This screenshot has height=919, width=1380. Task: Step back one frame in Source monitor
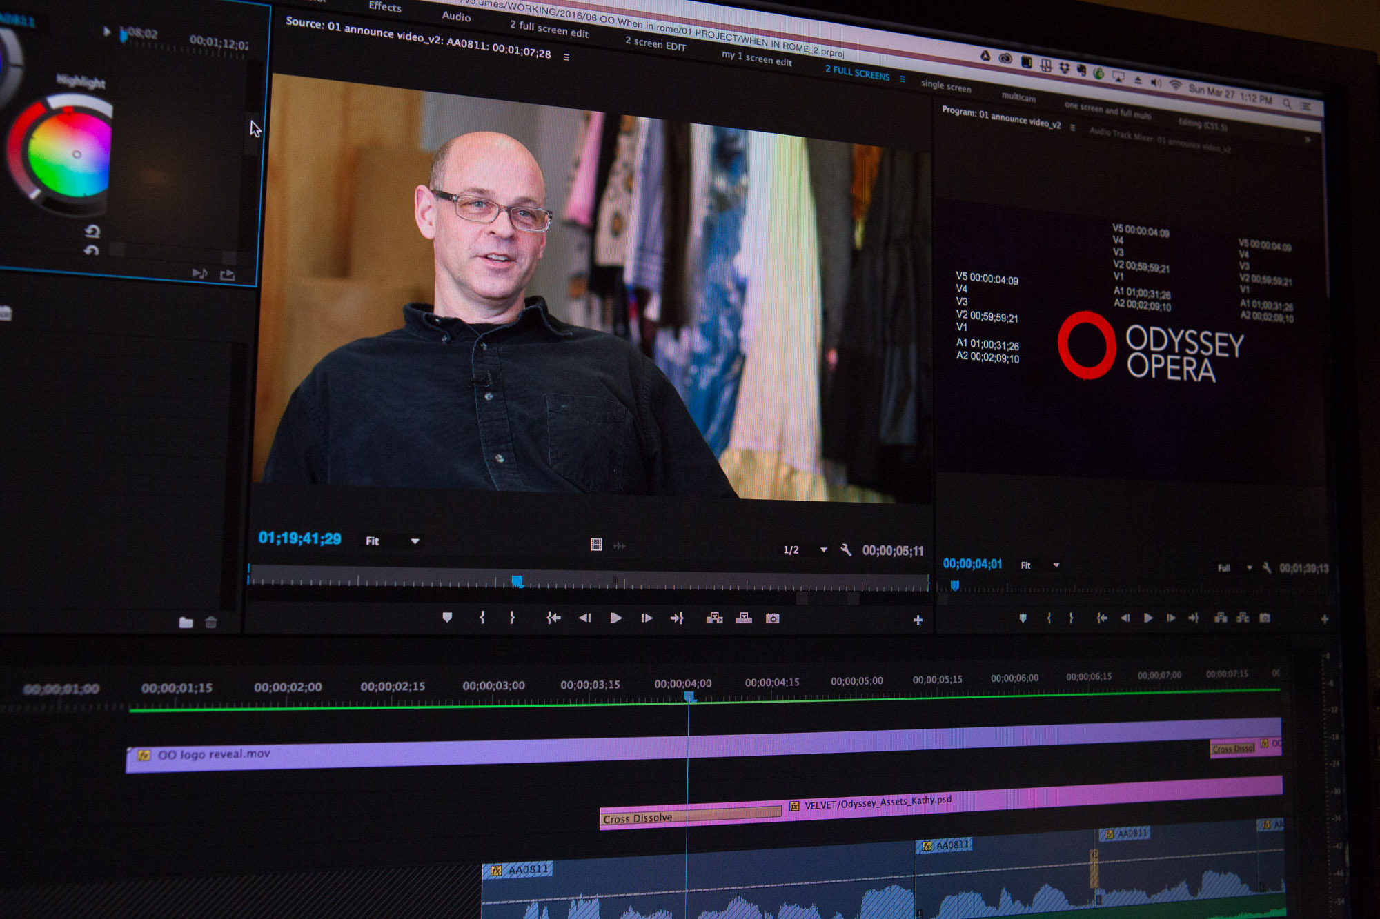pos(584,618)
